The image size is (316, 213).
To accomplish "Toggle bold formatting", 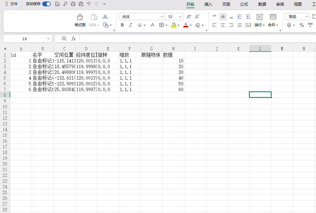I will pyautogui.click(x=122, y=25).
